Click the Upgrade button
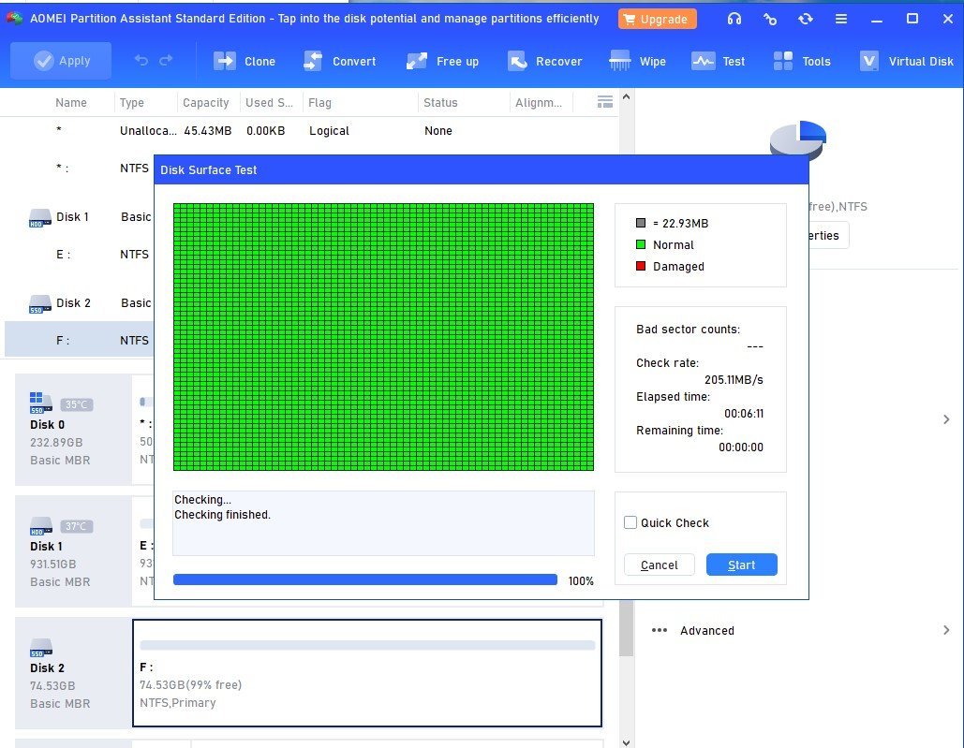Image resolution: width=964 pixels, height=748 pixels. click(x=657, y=18)
